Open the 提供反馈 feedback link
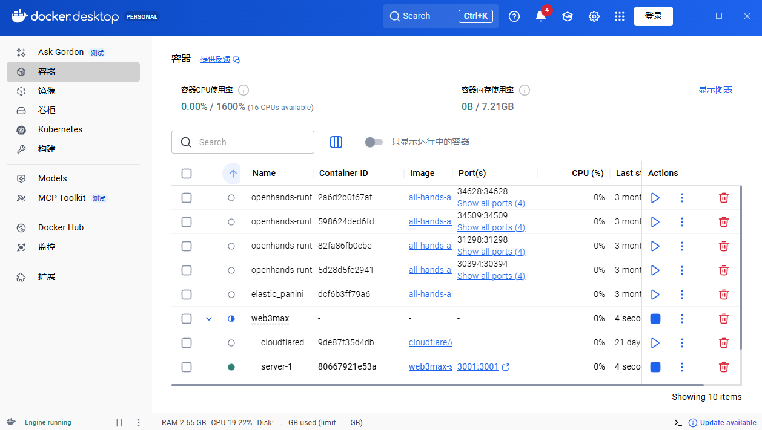Screen dimensions: 762x430 point(220,59)
